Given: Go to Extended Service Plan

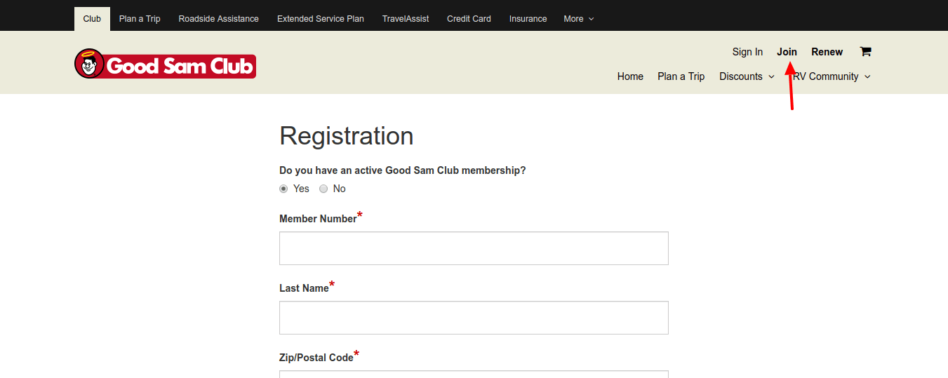Looking at the screenshot, I should [x=321, y=19].
